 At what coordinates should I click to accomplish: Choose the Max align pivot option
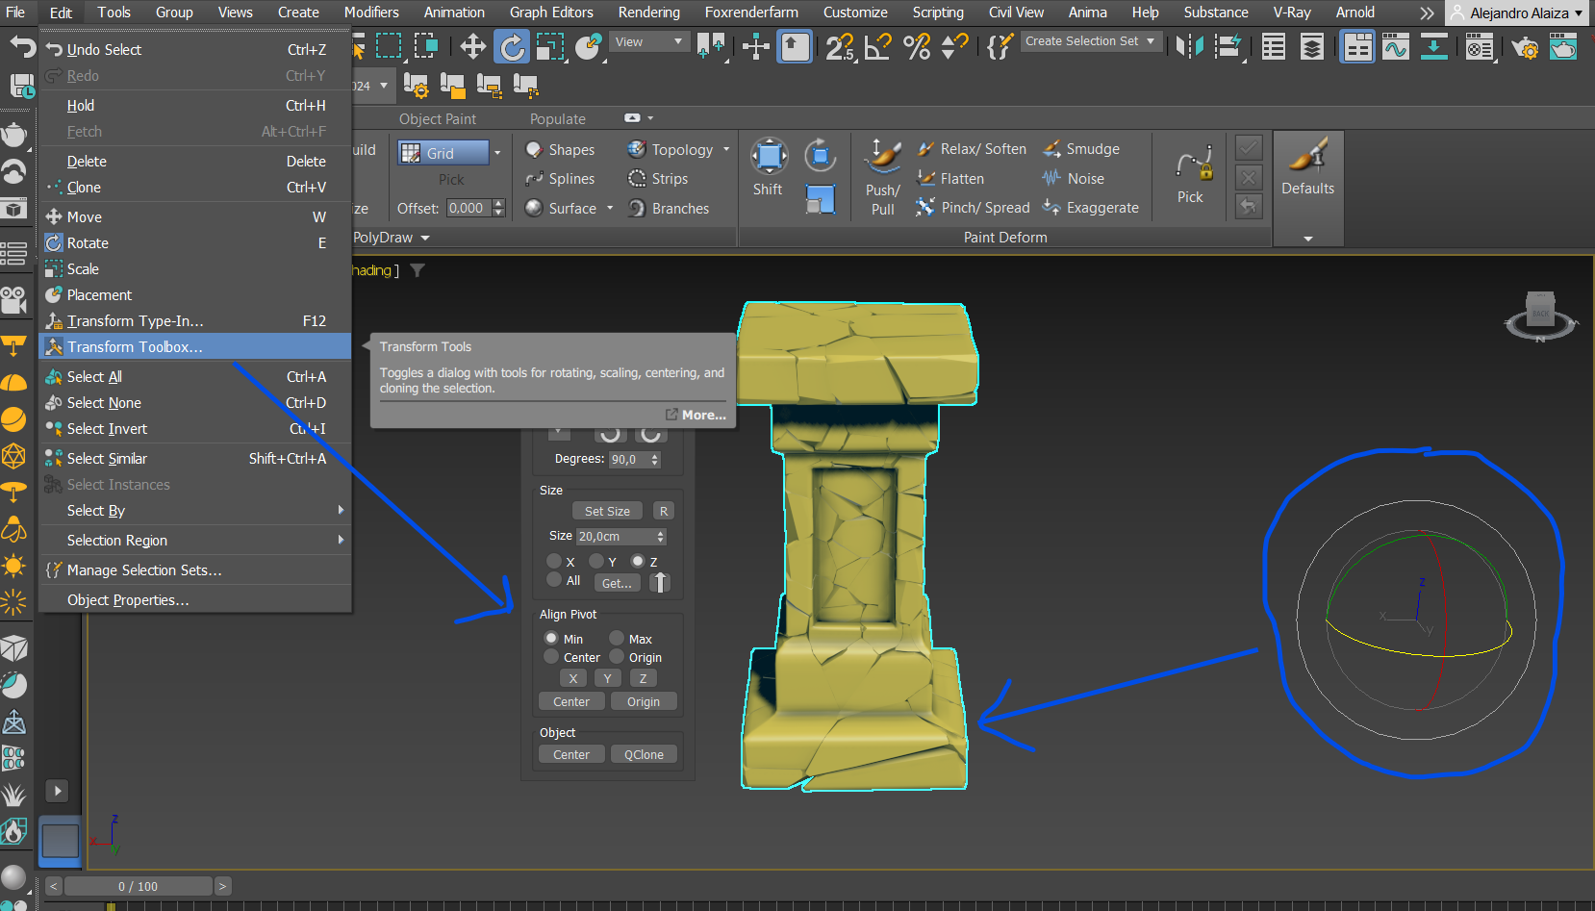[617, 638]
